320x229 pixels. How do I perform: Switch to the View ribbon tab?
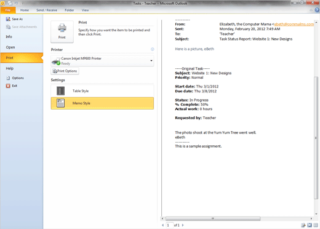coord(85,10)
